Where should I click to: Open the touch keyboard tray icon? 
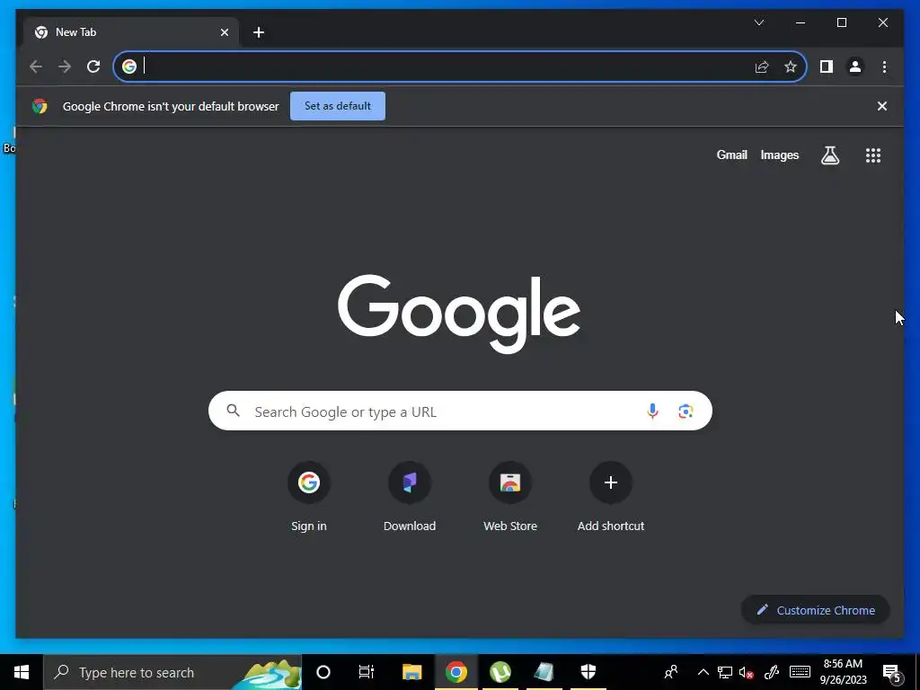(x=799, y=672)
